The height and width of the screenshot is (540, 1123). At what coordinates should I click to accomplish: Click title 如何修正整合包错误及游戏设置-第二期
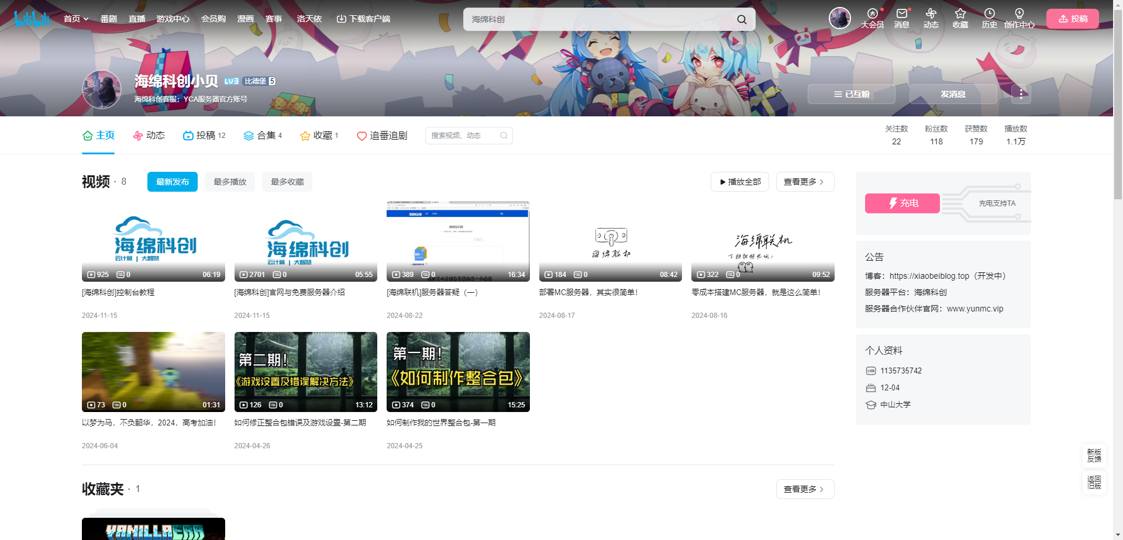point(300,423)
